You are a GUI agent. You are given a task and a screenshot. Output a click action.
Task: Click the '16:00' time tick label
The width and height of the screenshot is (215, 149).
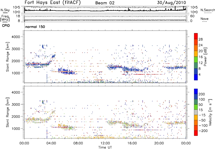132,143
